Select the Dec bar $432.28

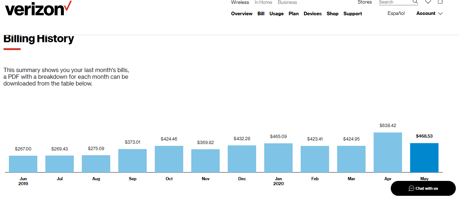pos(242,159)
